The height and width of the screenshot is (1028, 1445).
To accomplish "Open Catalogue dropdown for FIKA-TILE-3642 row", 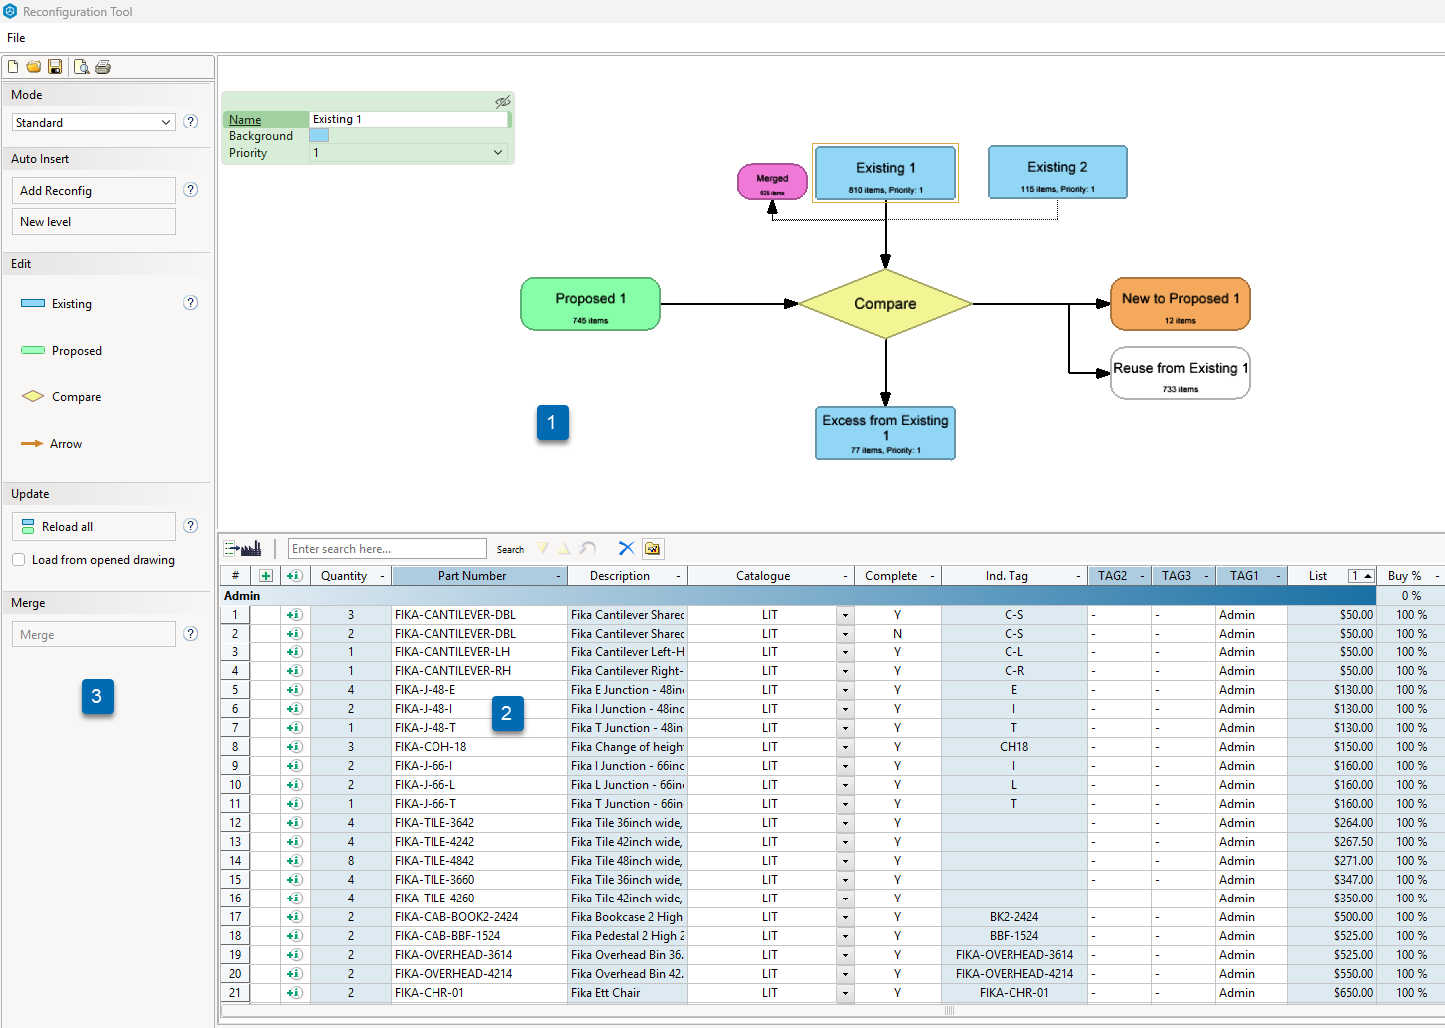I will [x=845, y=823].
